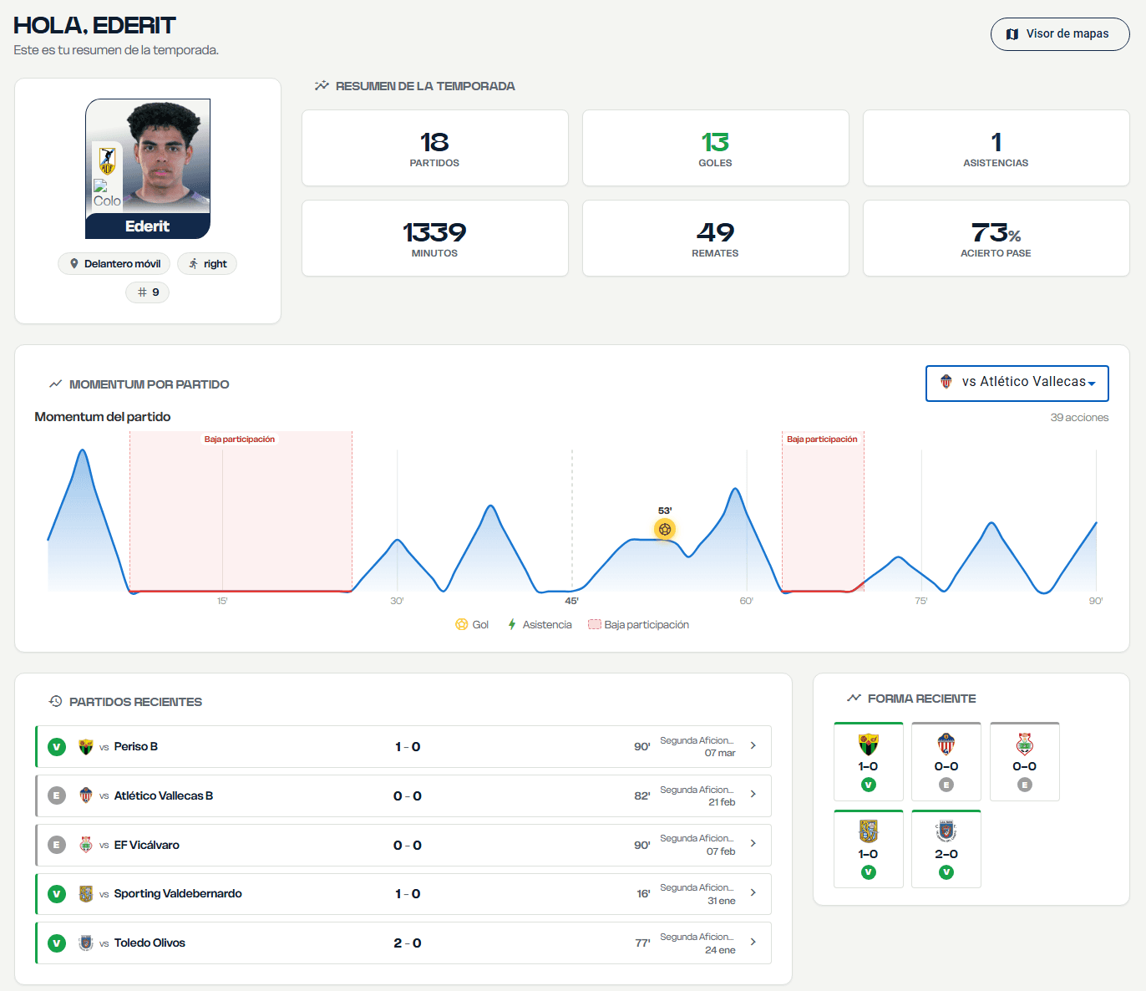Click the 39 acciones text
This screenshot has height=991, width=1146.
pyautogui.click(x=1080, y=418)
